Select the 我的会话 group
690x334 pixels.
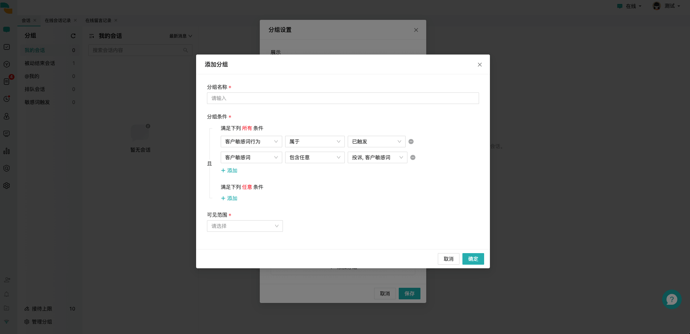point(50,50)
